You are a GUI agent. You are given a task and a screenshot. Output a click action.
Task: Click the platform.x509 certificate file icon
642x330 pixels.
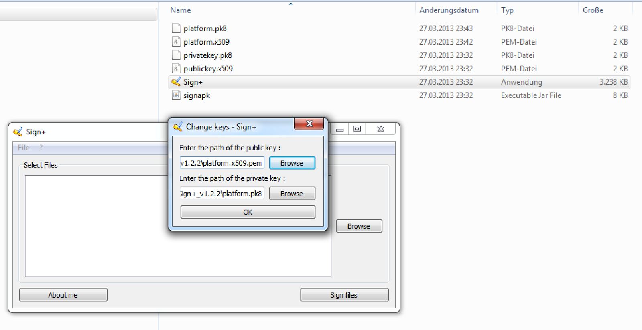click(176, 41)
